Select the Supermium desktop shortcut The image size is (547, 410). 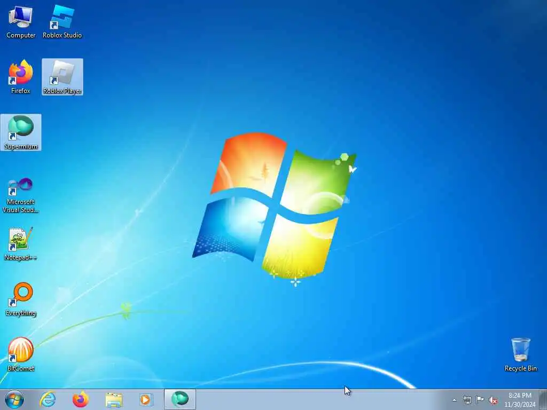[x=21, y=132]
